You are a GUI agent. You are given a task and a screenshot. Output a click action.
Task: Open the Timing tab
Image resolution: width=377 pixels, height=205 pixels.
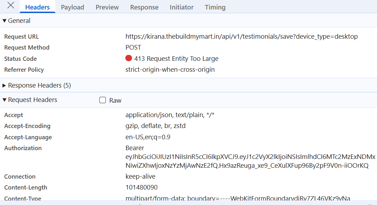215,7
